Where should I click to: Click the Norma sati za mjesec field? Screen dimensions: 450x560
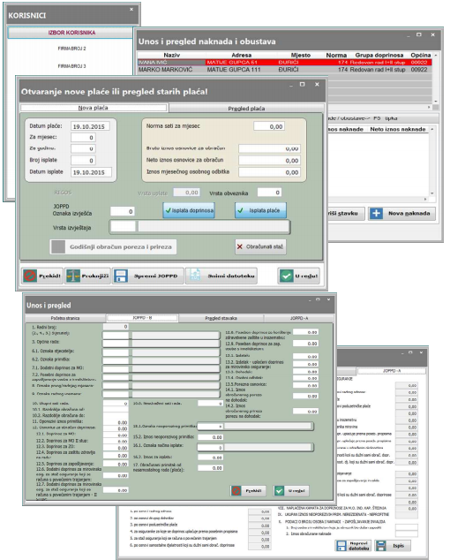coord(269,126)
